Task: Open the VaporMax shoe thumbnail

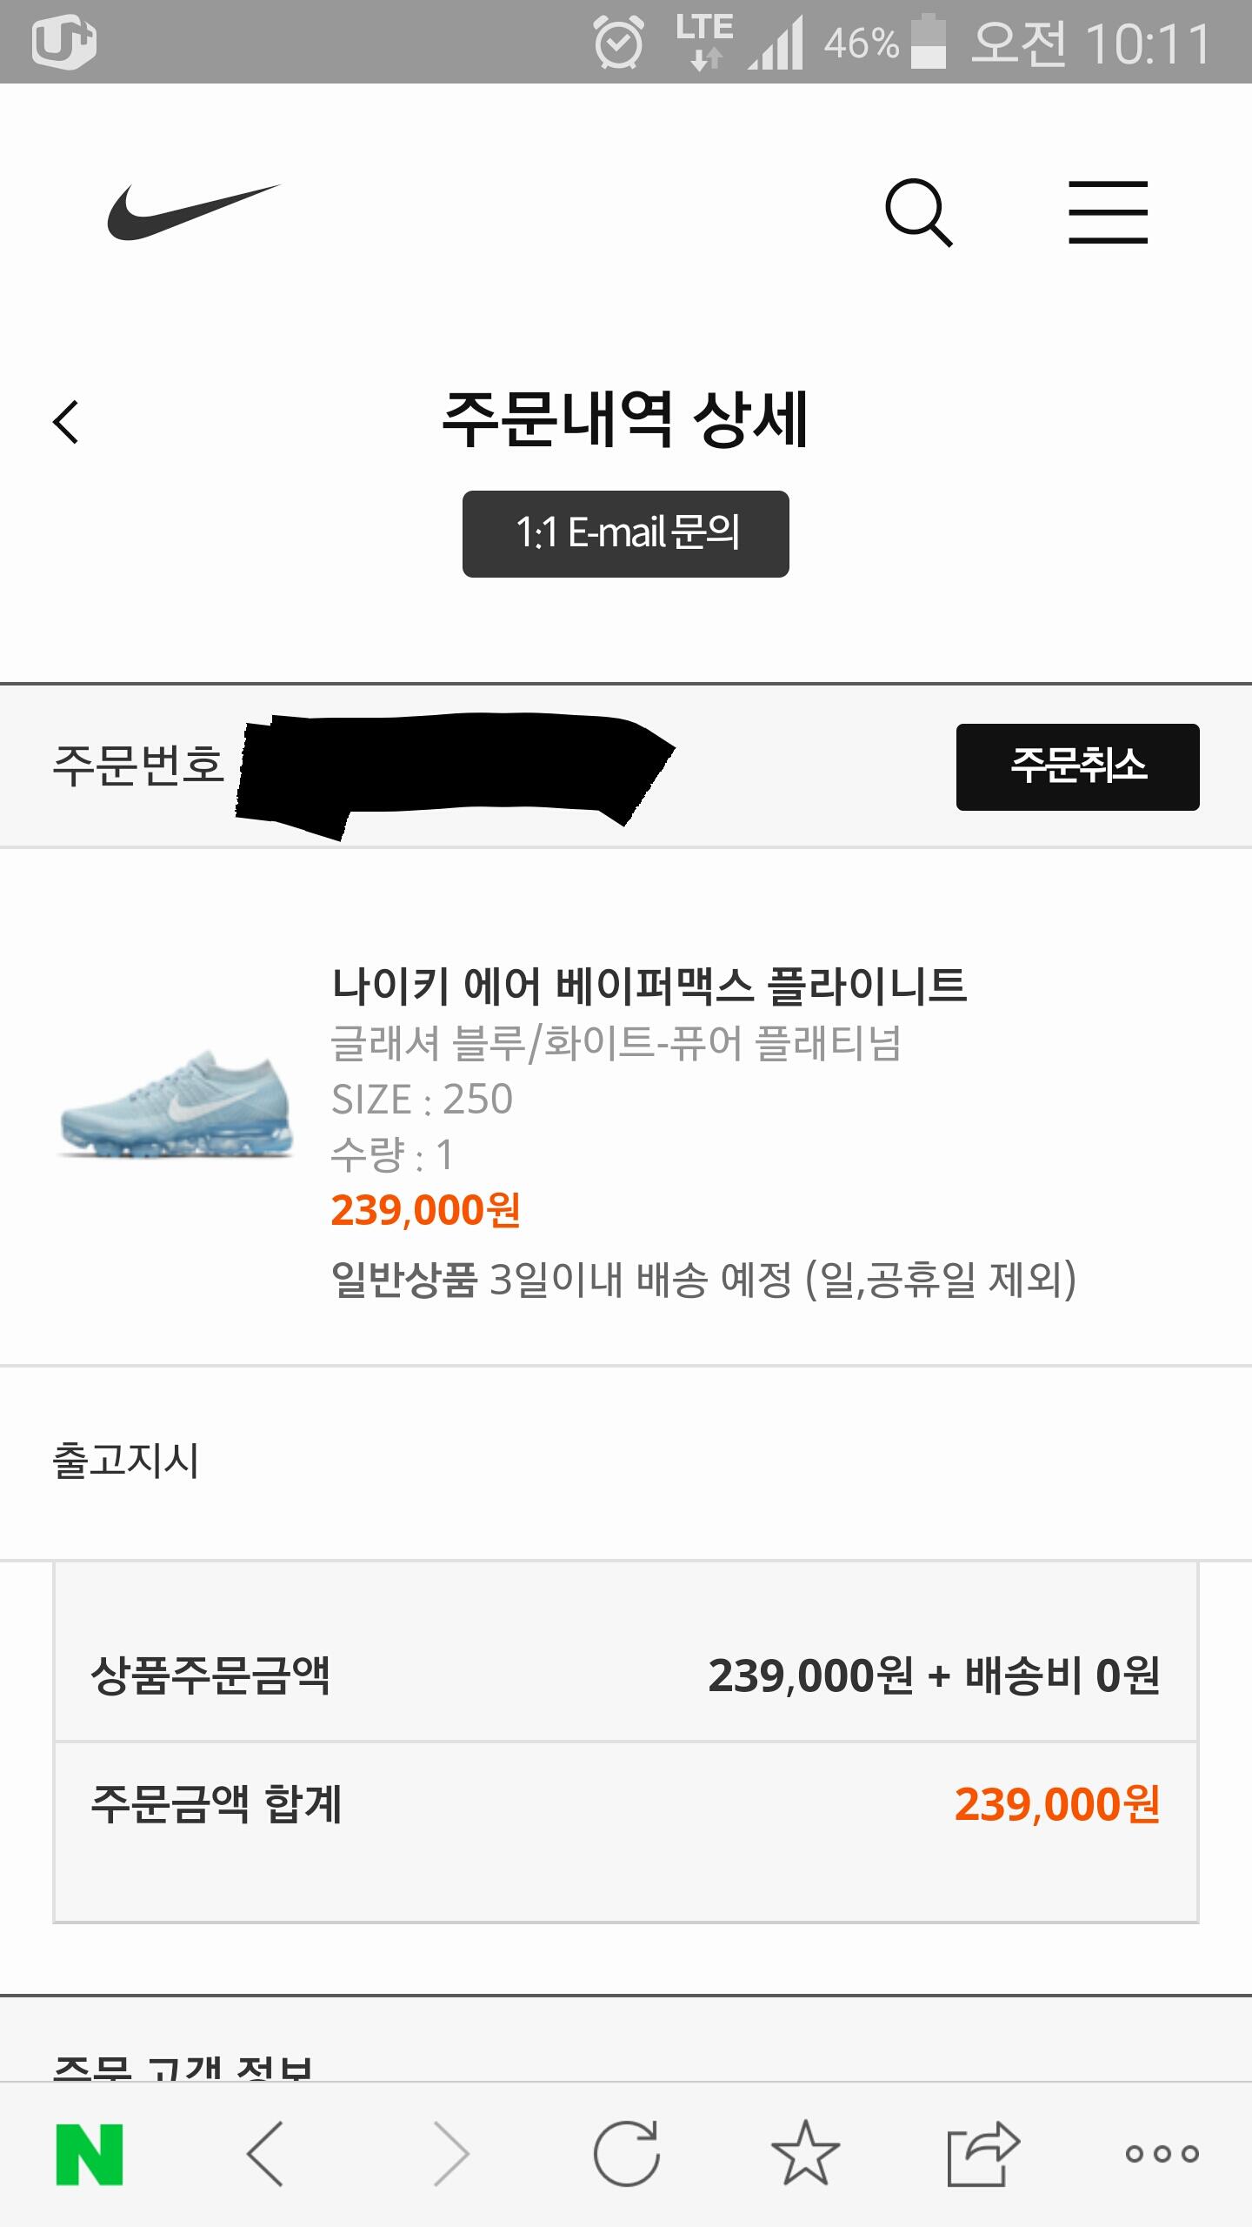Action: [176, 1103]
